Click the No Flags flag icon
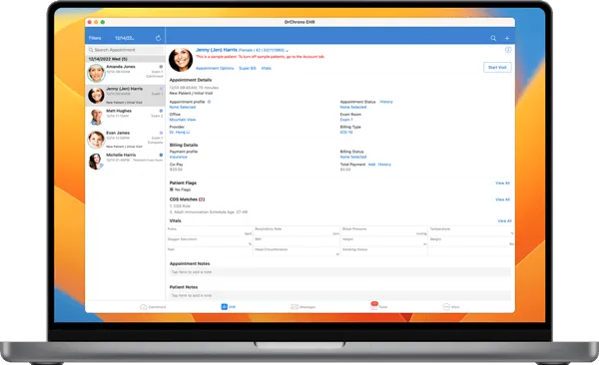599x365 pixels. [x=172, y=189]
